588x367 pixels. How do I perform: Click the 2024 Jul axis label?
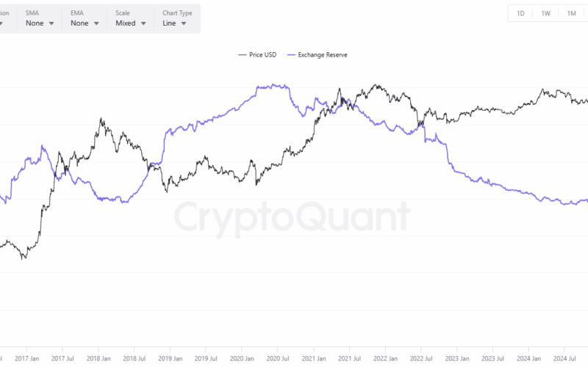(x=565, y=357)
